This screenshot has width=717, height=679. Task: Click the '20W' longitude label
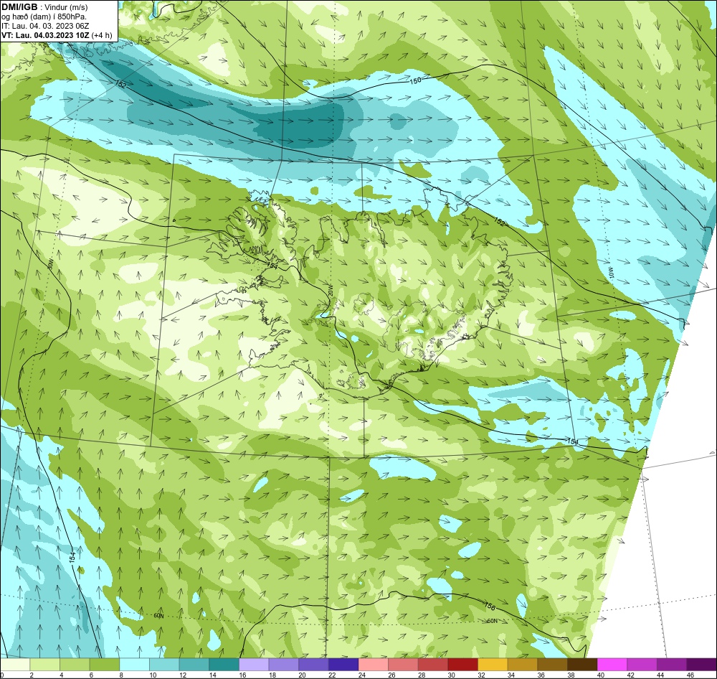(x=331, y=291)
